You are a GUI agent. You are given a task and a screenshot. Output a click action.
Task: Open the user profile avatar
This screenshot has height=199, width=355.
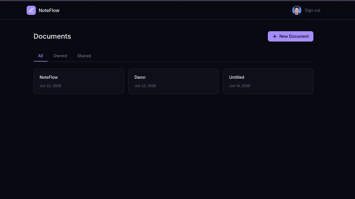click(x=297, y=10)
